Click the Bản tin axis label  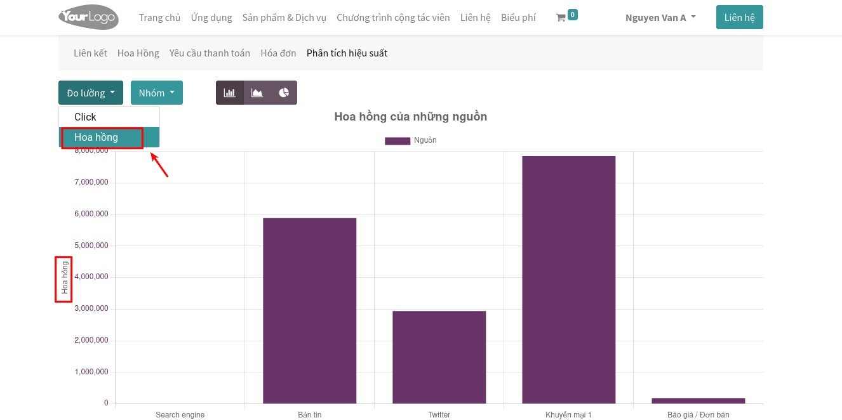310,415
